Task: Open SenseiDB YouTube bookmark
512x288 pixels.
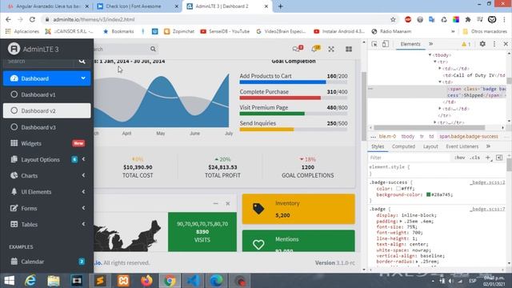Action: coord(225,31)
